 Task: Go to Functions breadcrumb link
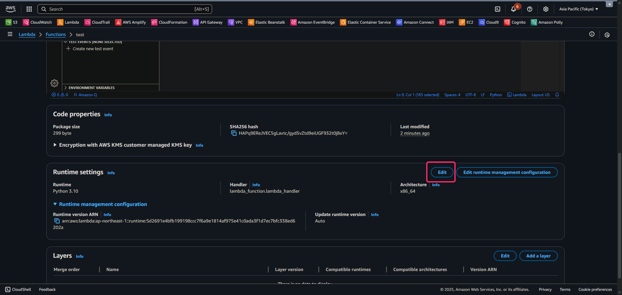[55, 35]
